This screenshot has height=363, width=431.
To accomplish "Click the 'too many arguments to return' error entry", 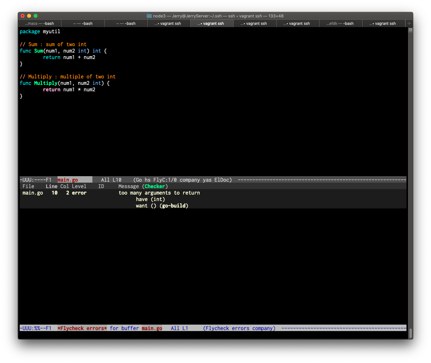I will point(159,193).
